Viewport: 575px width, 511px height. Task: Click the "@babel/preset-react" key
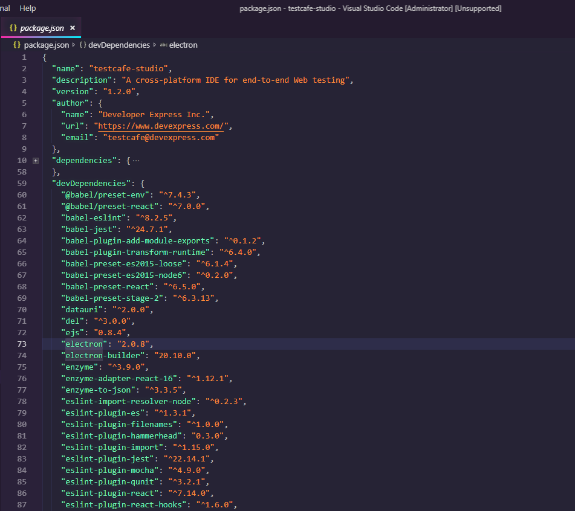coord(109,206)
